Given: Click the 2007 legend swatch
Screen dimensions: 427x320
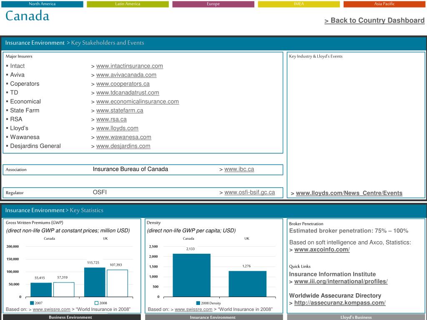Looking at the screenshot, I should click(x=32, y=303).
